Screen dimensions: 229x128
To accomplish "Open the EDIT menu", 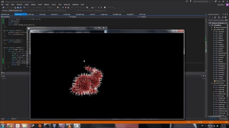I will click(x=7, y=5).
